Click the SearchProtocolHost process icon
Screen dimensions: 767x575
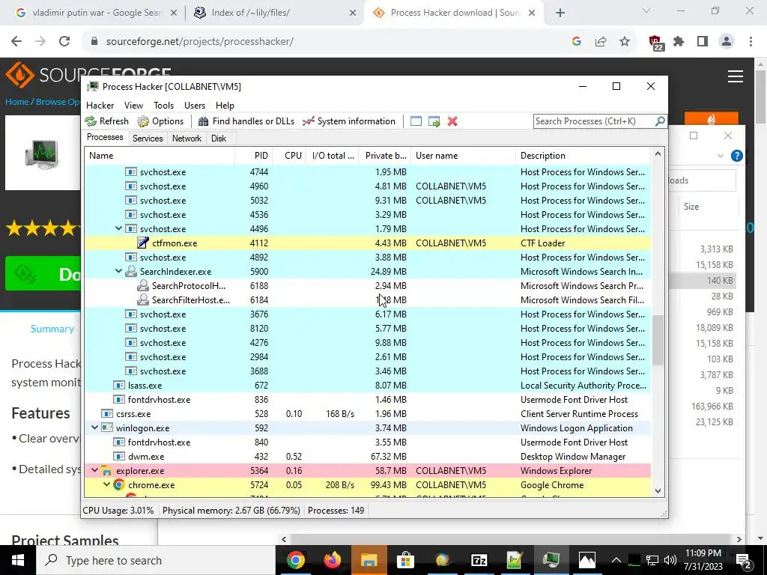[143, 285]
